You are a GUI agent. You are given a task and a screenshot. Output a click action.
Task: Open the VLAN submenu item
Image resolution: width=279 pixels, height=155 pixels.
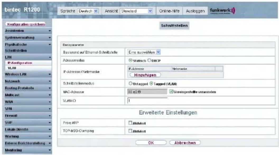coord(12,68)
